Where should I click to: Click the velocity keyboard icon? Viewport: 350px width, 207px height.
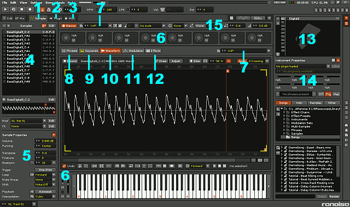coord(162,10)
